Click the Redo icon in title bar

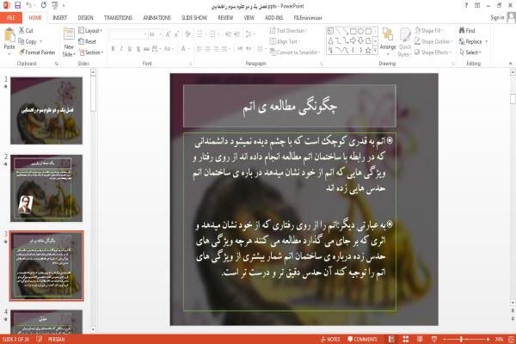44,5
